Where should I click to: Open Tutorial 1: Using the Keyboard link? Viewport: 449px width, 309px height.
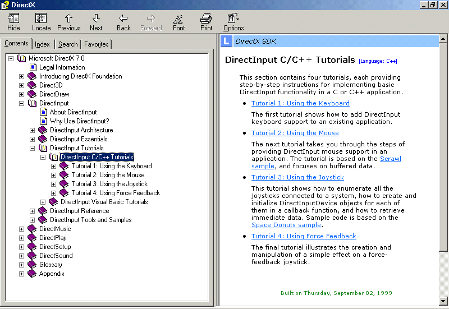point(300,103)
